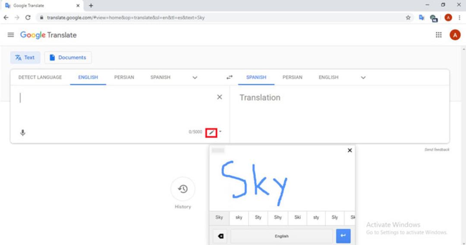Expand more target languages chevron
This screenshot has height=245, width=466.
pyautogui.click(x=363, y=78)
